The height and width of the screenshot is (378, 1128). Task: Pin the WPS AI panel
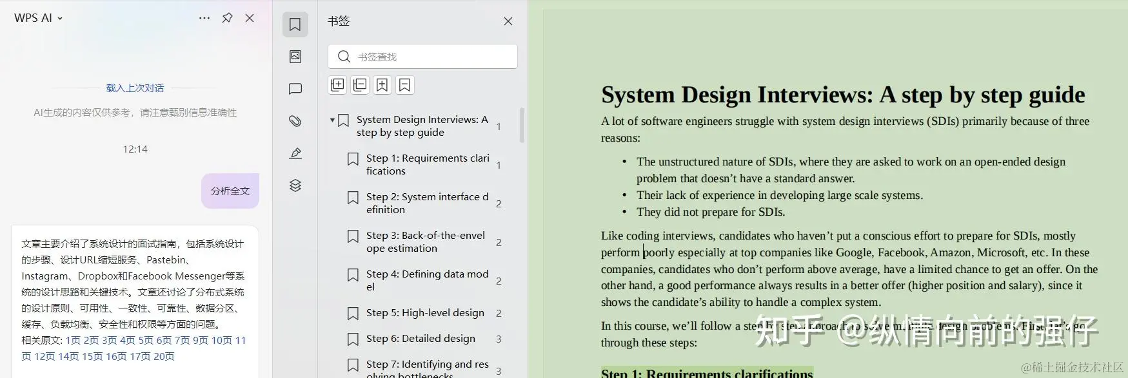point(227,18)
